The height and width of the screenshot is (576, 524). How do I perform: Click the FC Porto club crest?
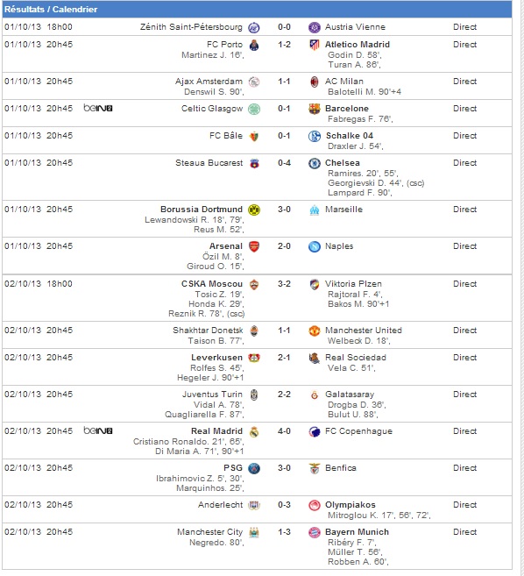pos(254,46)
